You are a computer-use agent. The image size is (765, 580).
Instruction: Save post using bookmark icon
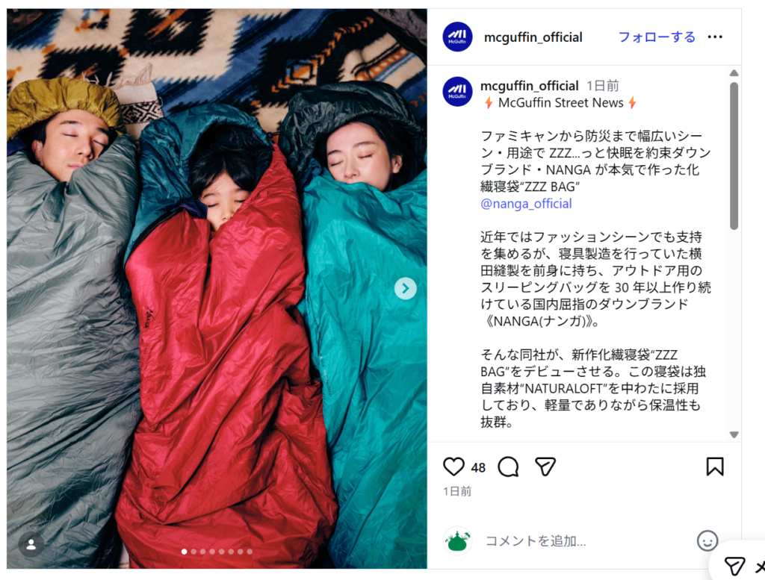(715, 467)
